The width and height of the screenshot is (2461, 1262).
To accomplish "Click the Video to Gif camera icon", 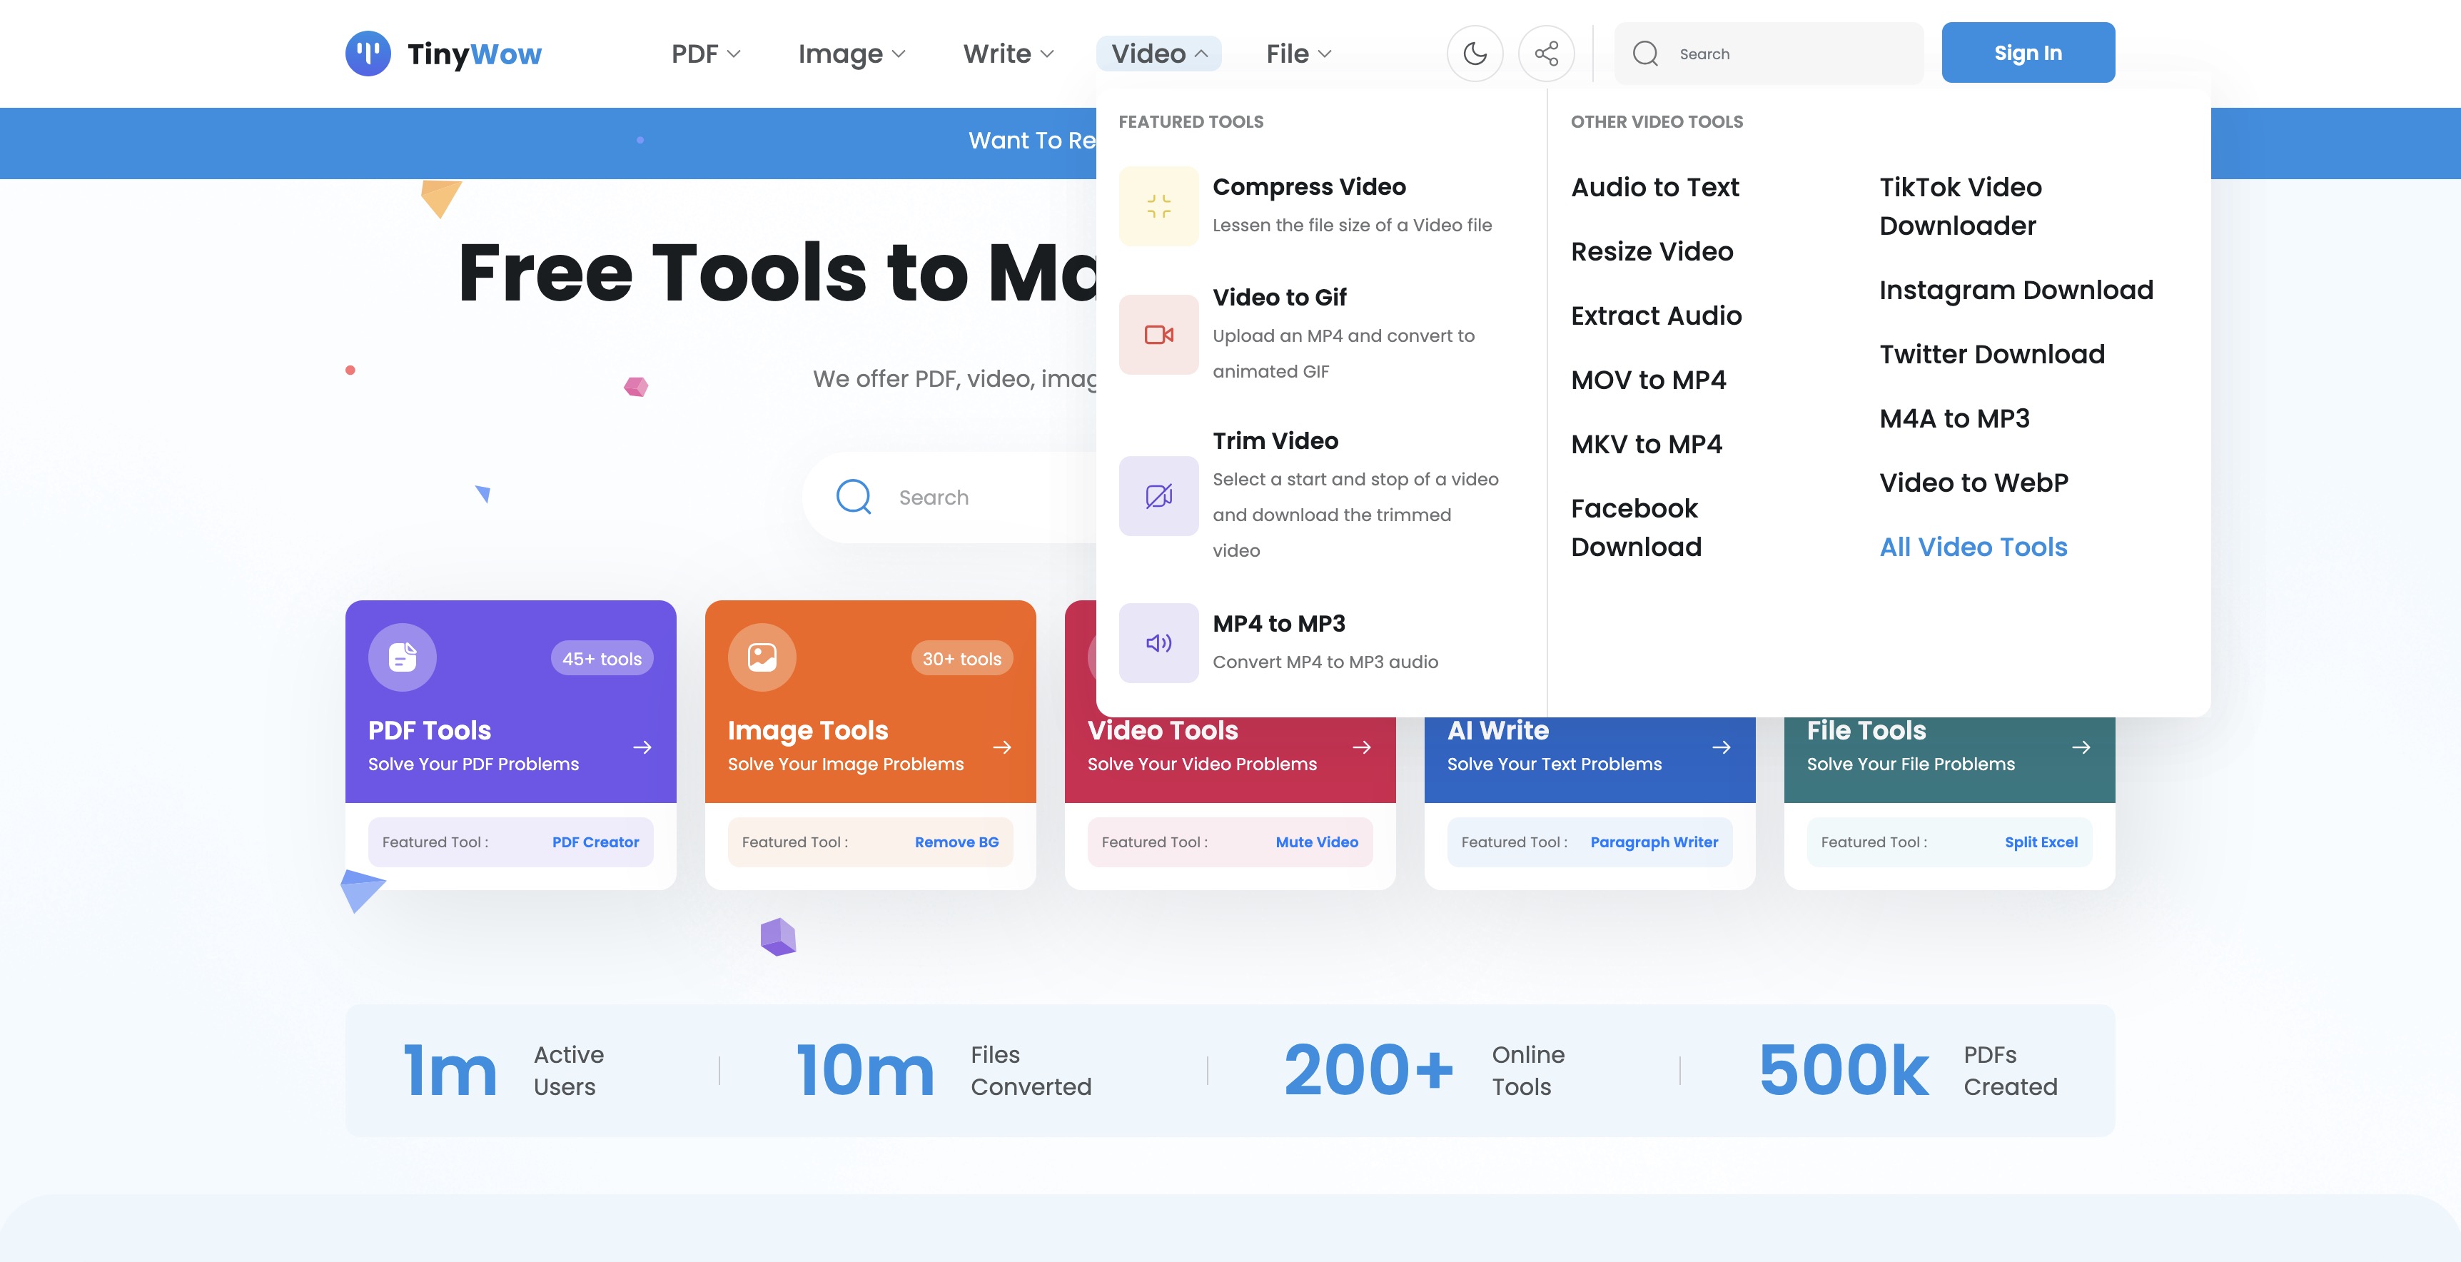I will [1158, 334].
